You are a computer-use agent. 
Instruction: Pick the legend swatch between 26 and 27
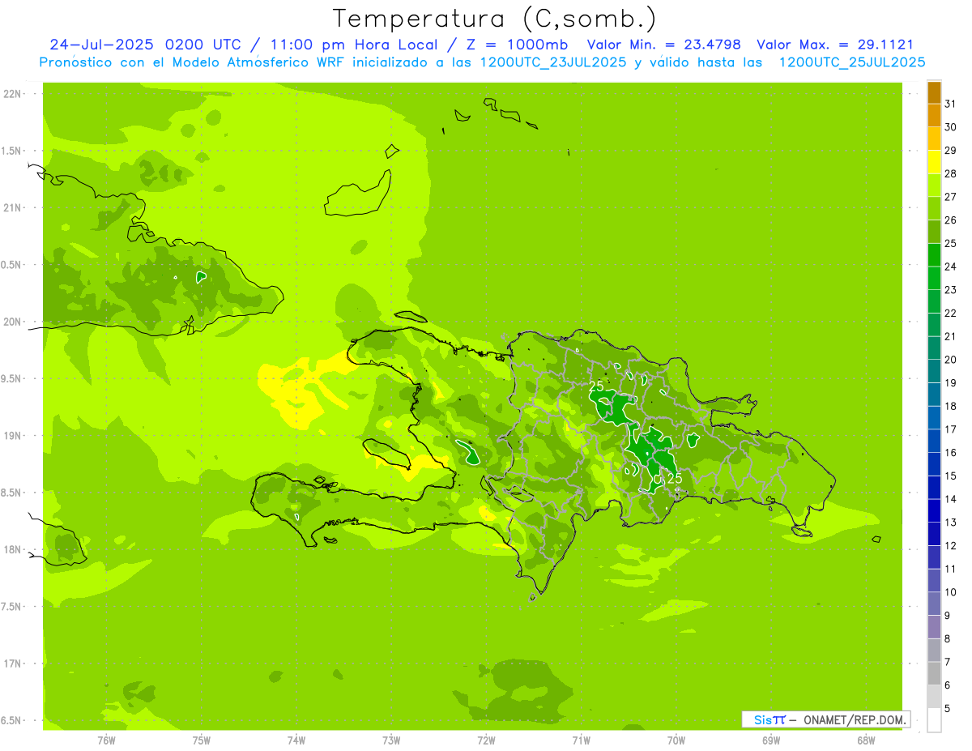tap(934, 208)
